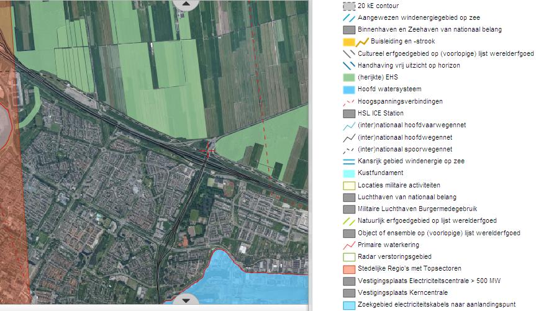536x311 pixels.
Task: Select 'Luchthaven van nationaal belang' text
Action: pos(407,197)
